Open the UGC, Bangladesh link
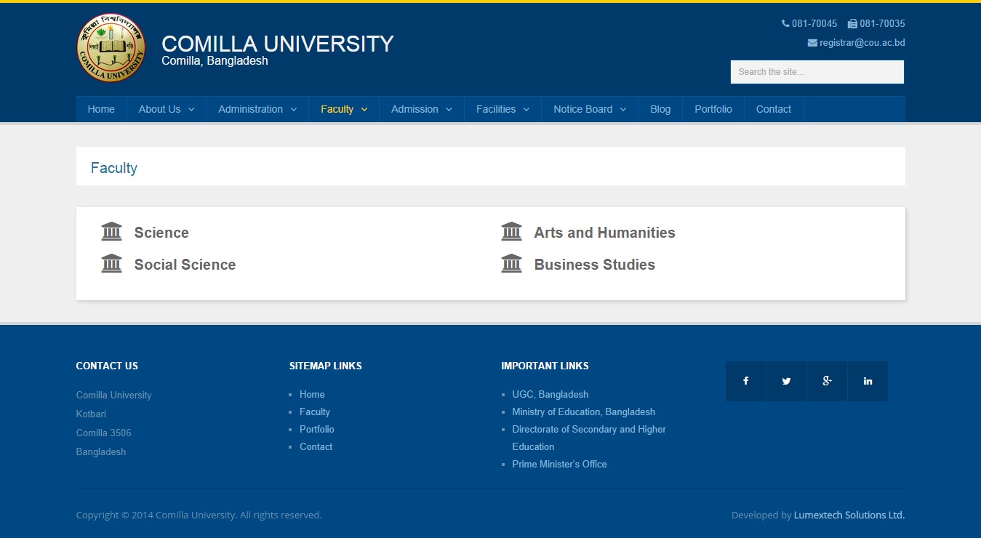The height and width of the screenshot is (538, 981). pyautogui.click(x=550, y=394)
